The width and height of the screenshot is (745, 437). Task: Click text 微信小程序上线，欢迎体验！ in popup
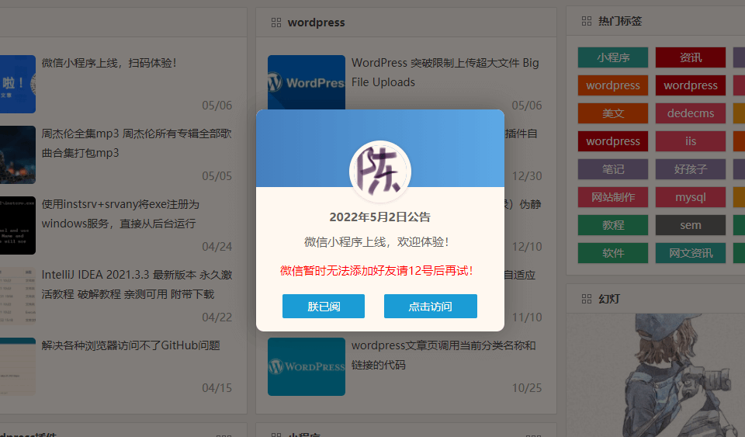[376, 241]
